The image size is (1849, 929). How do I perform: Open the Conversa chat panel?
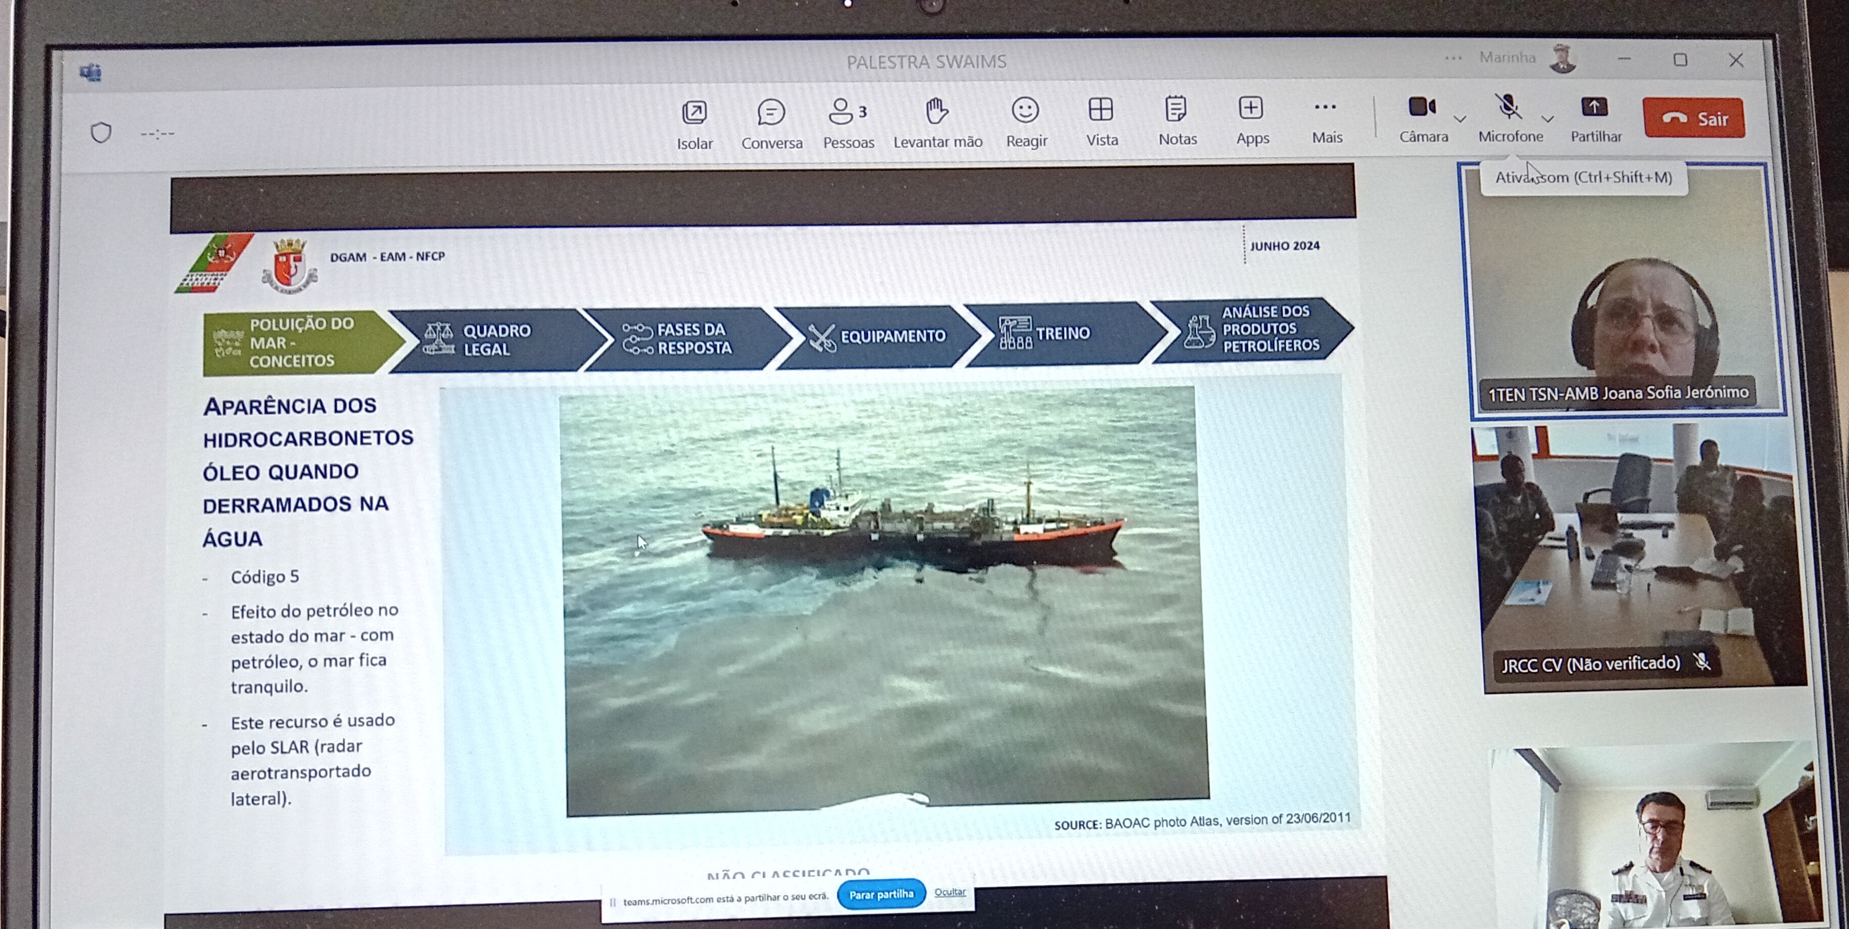tap(772, 124)
